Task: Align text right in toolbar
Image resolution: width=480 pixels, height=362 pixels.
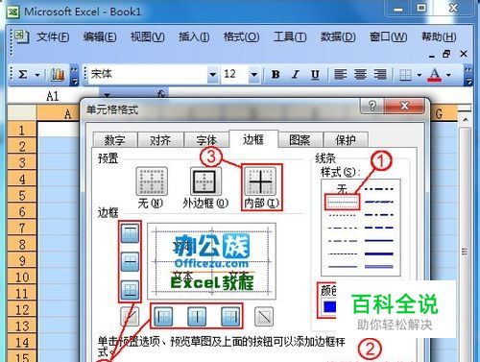Action: pyautogui.click(x=380, y=75)
